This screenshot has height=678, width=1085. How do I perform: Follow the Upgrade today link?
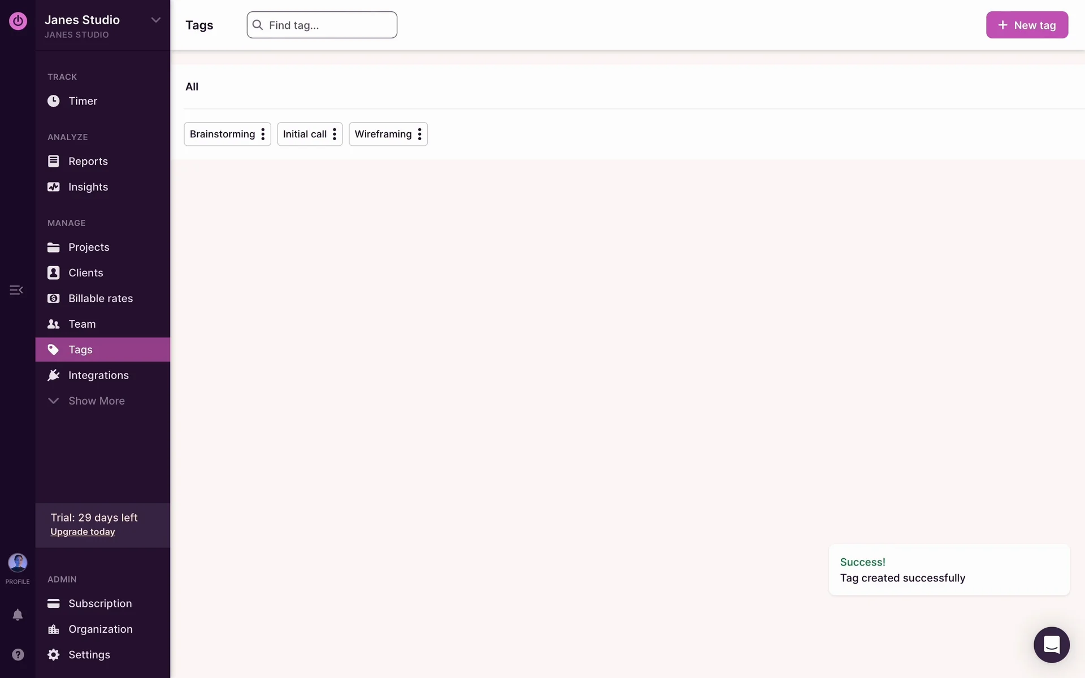tap(83, 532)
